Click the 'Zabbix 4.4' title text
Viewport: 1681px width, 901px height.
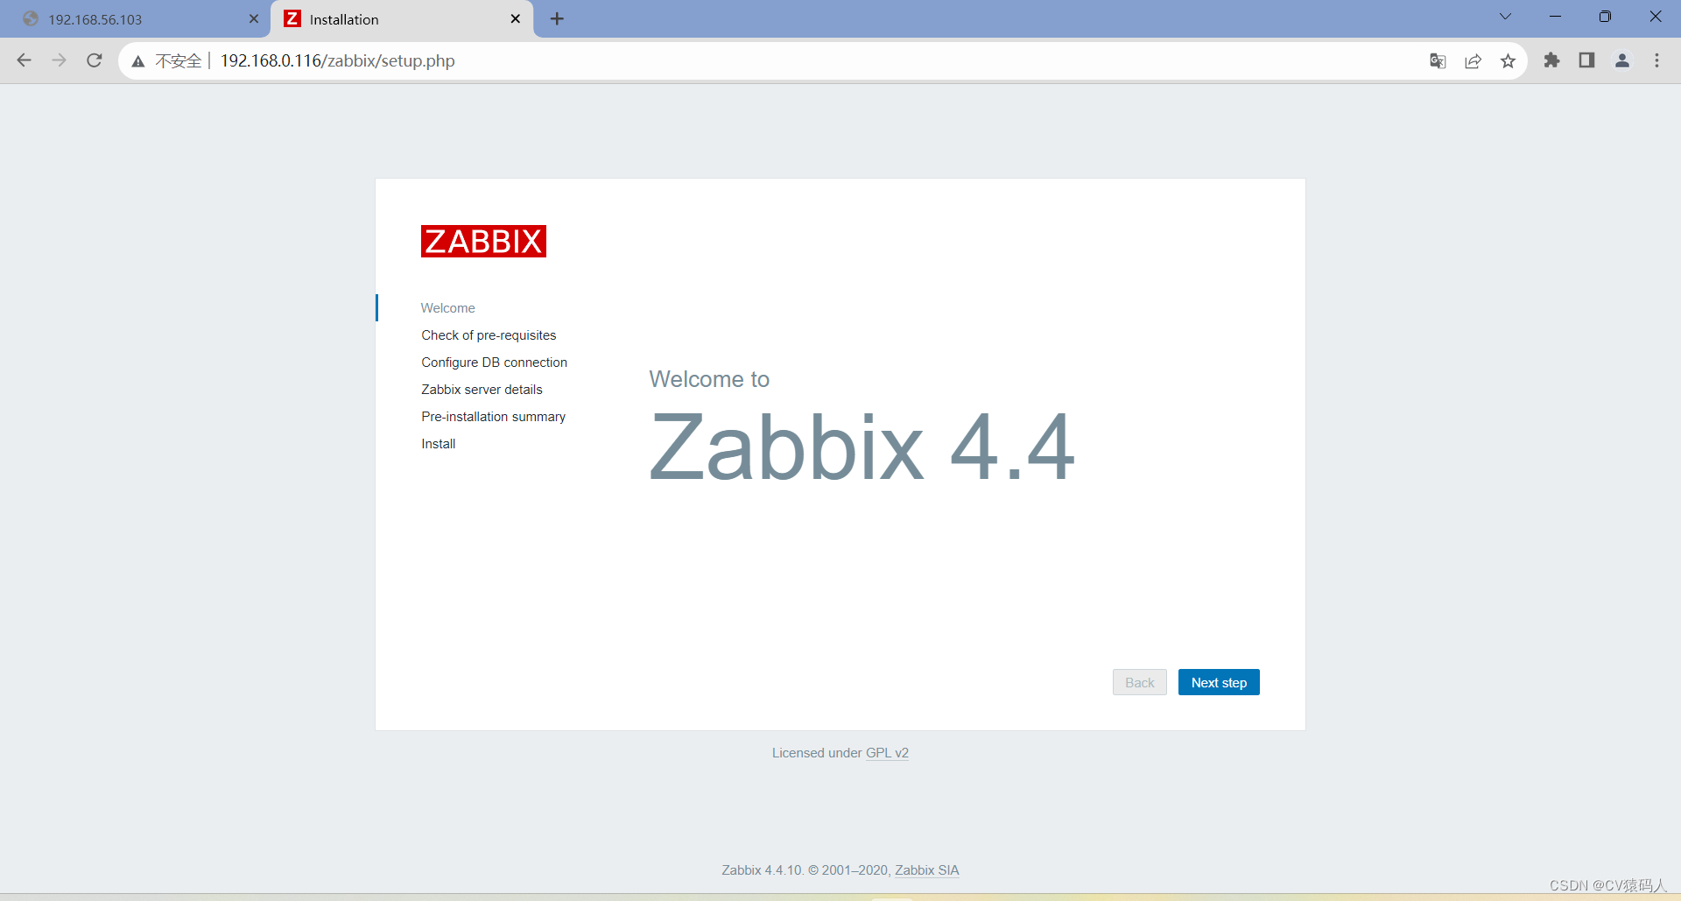(862, 447)
